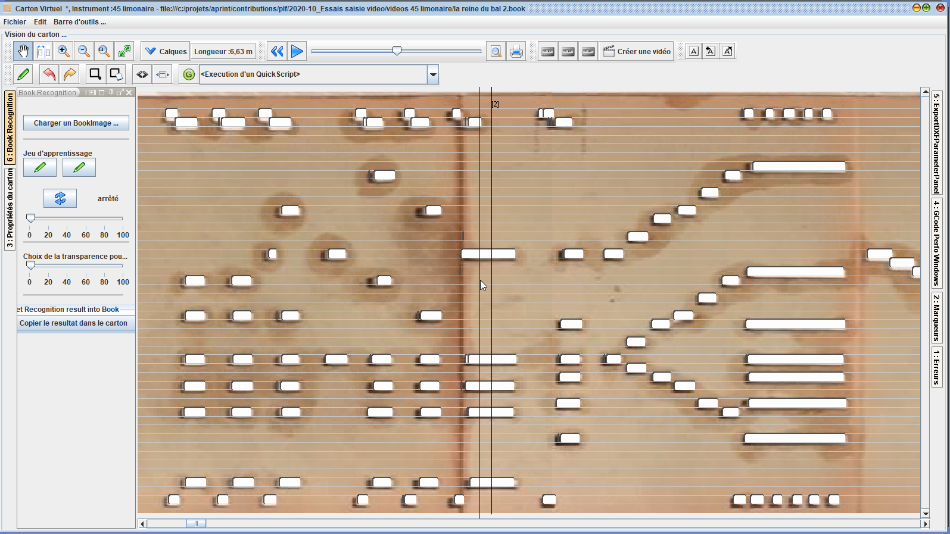Click the plain A text icon
The height and width of the screenshot is (534, 950).
694,51
